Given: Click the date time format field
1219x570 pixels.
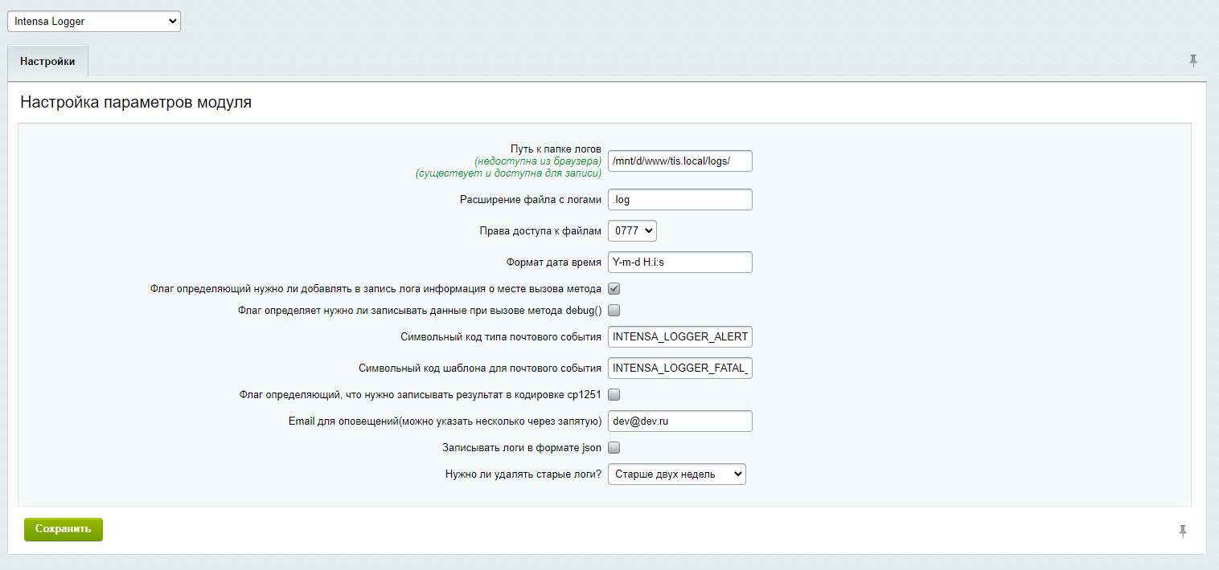Looking at the screenshot, I should point(679,263).
